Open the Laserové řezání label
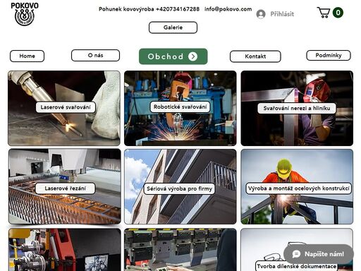 click(x=66, y=188)
